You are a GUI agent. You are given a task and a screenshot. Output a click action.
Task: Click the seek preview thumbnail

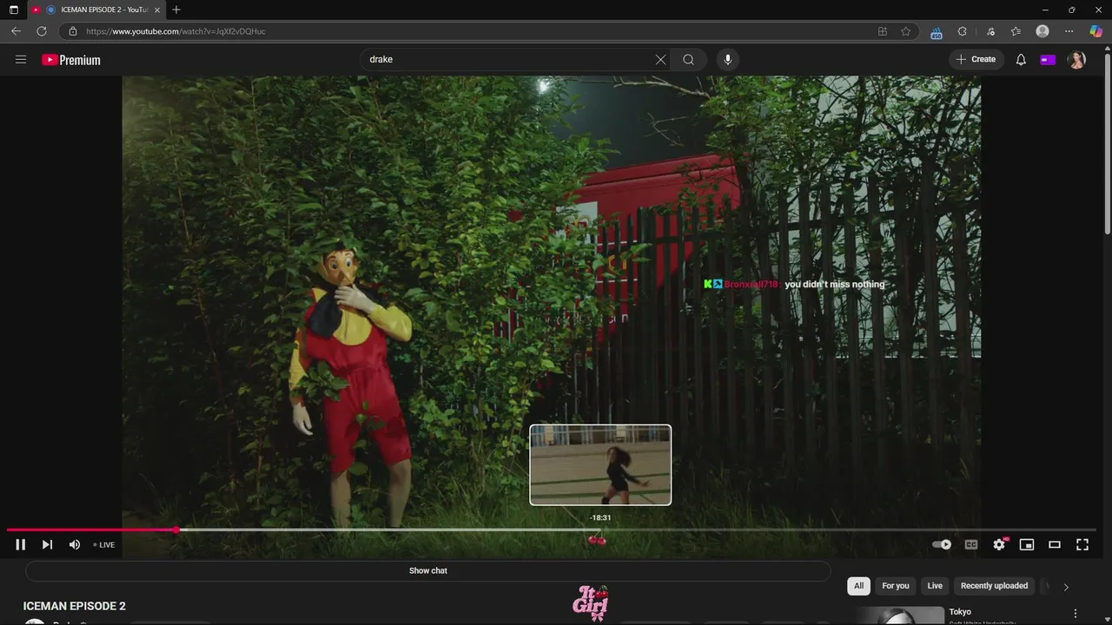pos(600,464)
